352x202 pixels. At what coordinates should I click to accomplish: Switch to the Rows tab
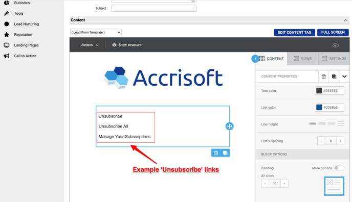tap(302, 59)
